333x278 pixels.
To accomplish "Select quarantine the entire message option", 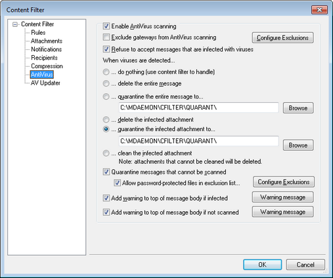I will click(106, 96).
